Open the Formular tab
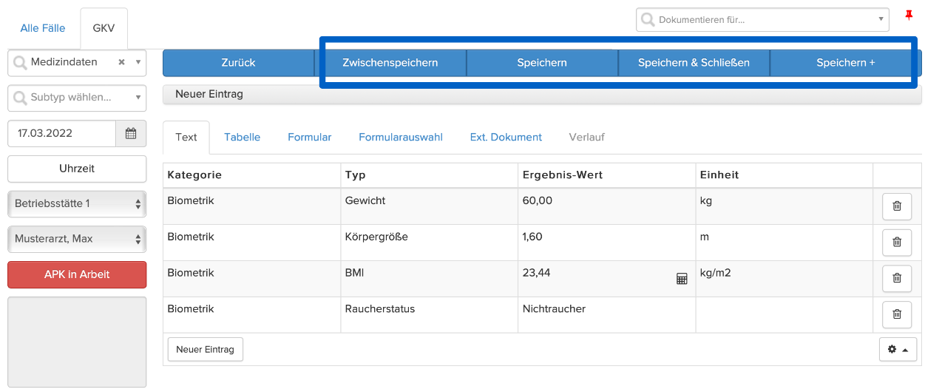The height and width of the screenshot is (389, 925). pyautogui.click(x=310, y=137)
